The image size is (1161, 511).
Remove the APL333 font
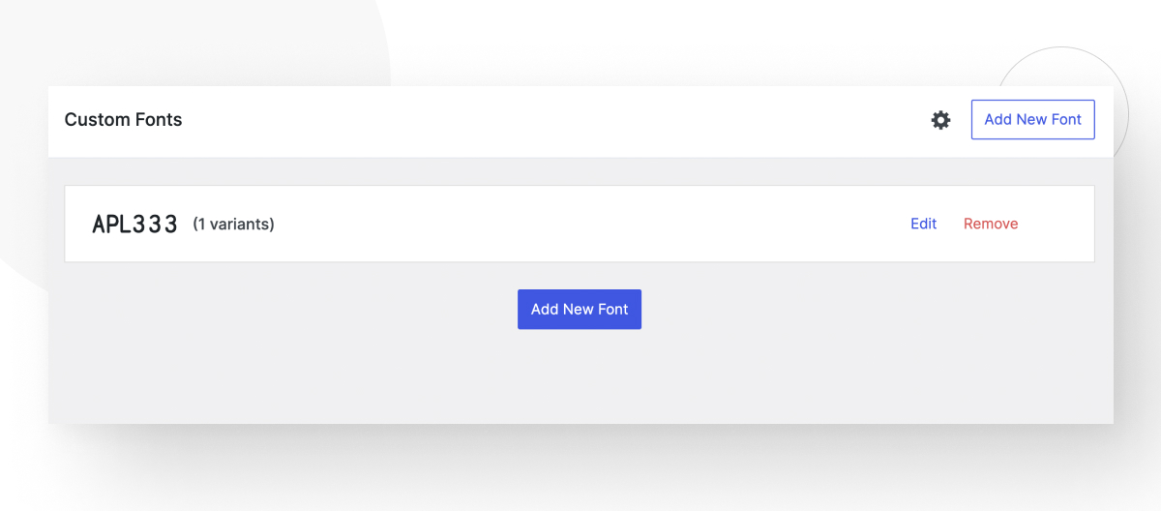(990, 224)
